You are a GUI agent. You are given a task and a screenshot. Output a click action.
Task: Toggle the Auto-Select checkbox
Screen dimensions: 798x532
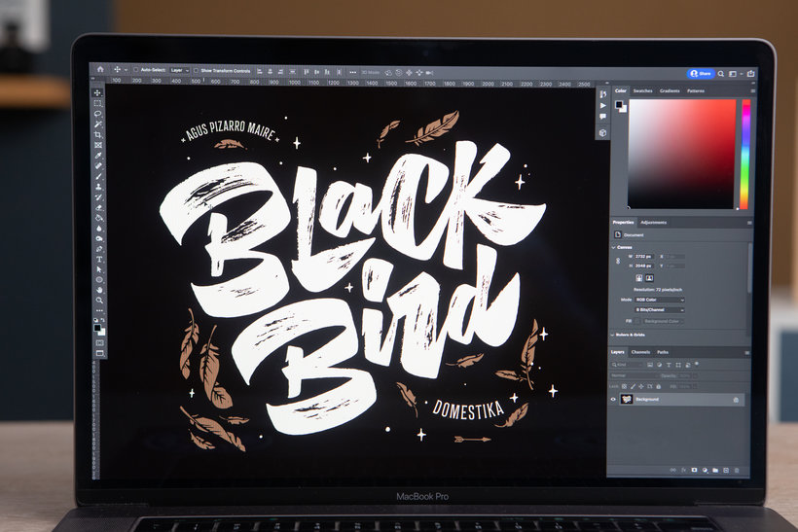[x=136, y=70]
